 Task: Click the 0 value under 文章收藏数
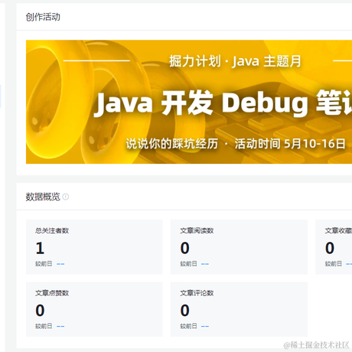pos(330,248)
